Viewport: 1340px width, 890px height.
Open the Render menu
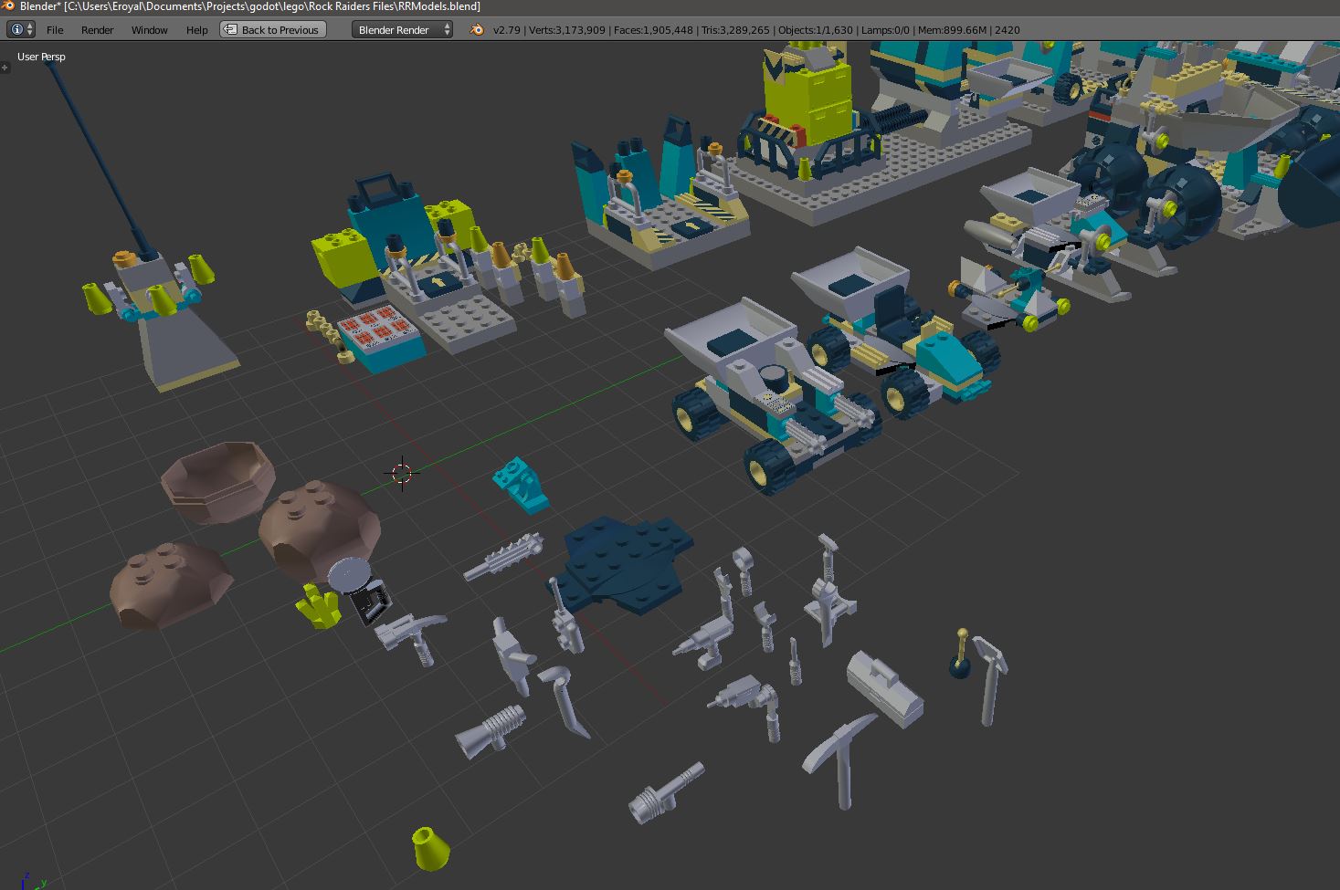coord(97,30)
